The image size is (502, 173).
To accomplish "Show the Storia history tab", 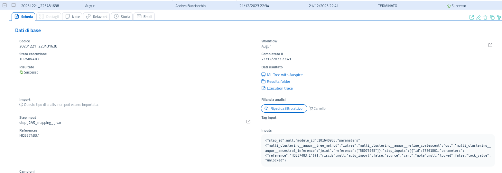I will tap(122, 17).
